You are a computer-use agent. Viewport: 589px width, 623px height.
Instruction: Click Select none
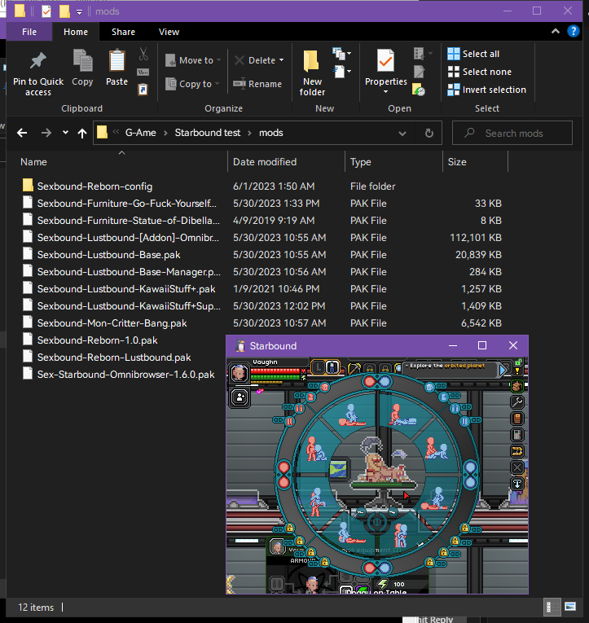pyautogui.click(x=479, y=72)
